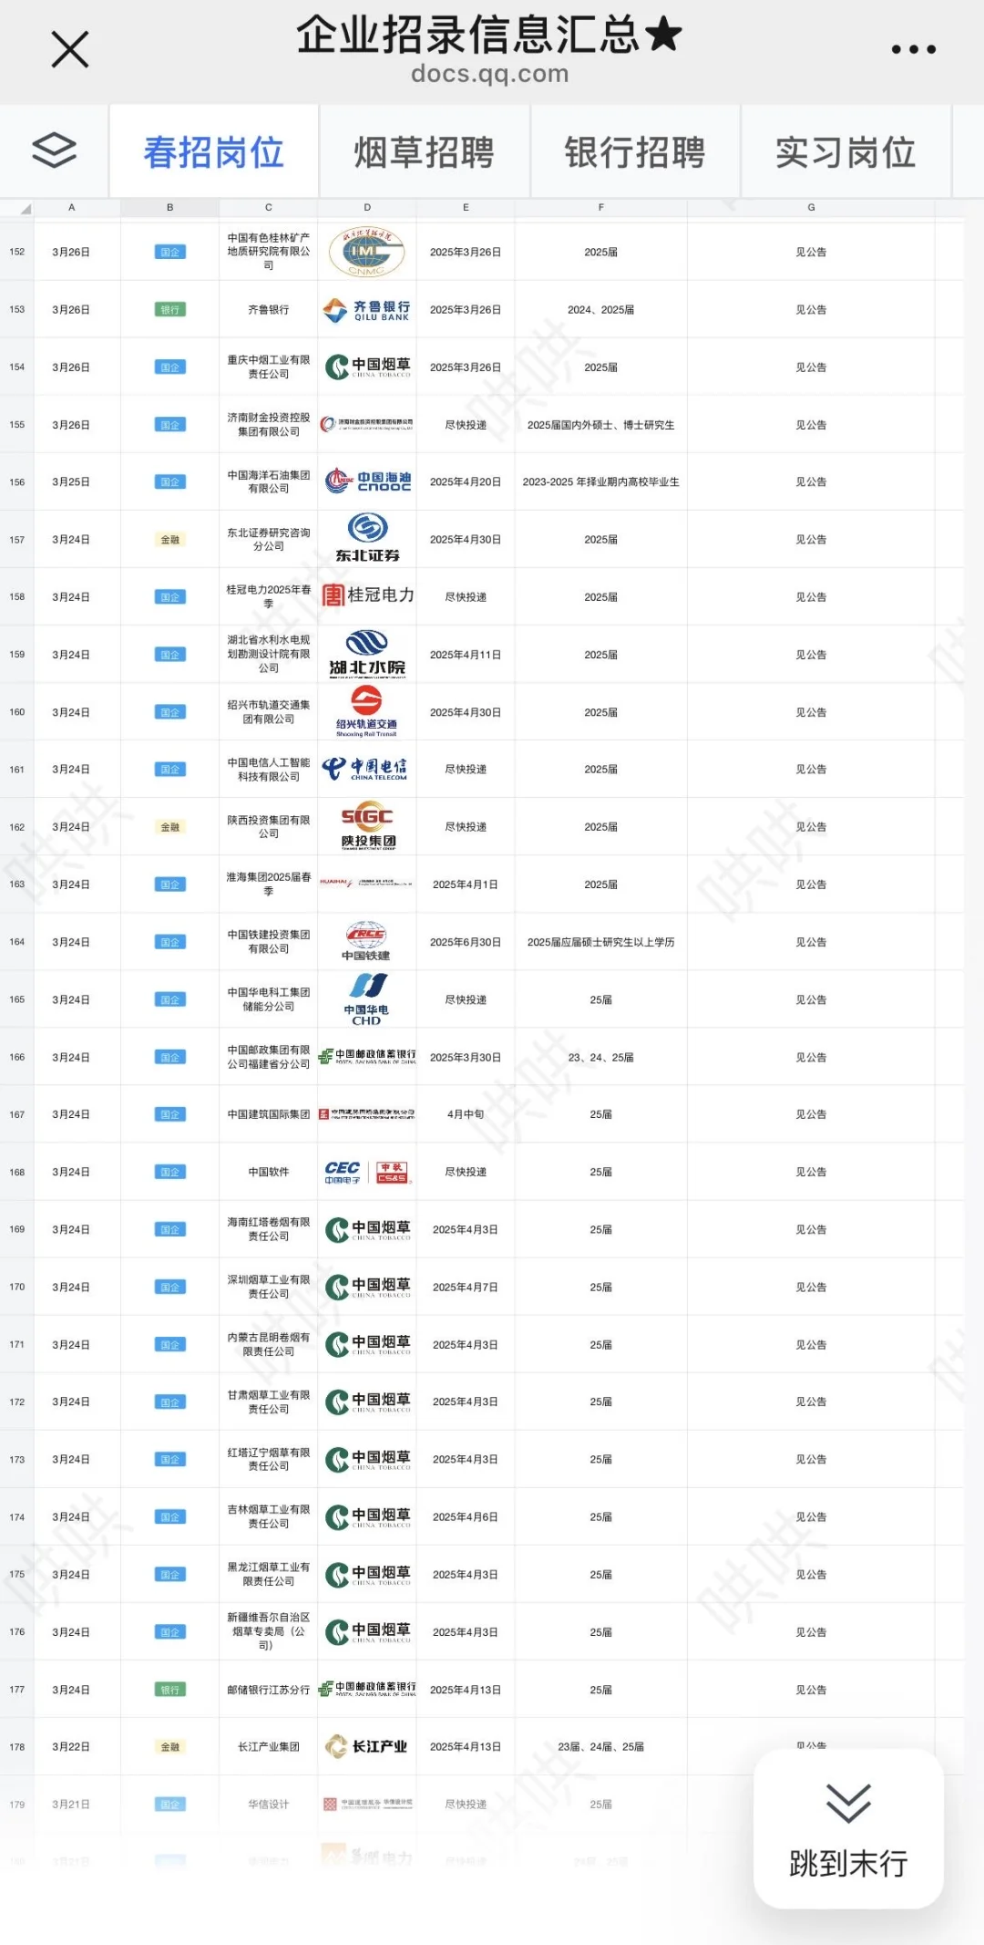984x1945 pixels.
Task: Select deadline cell 2025年4月7日
Action: tap(466, 1287)
